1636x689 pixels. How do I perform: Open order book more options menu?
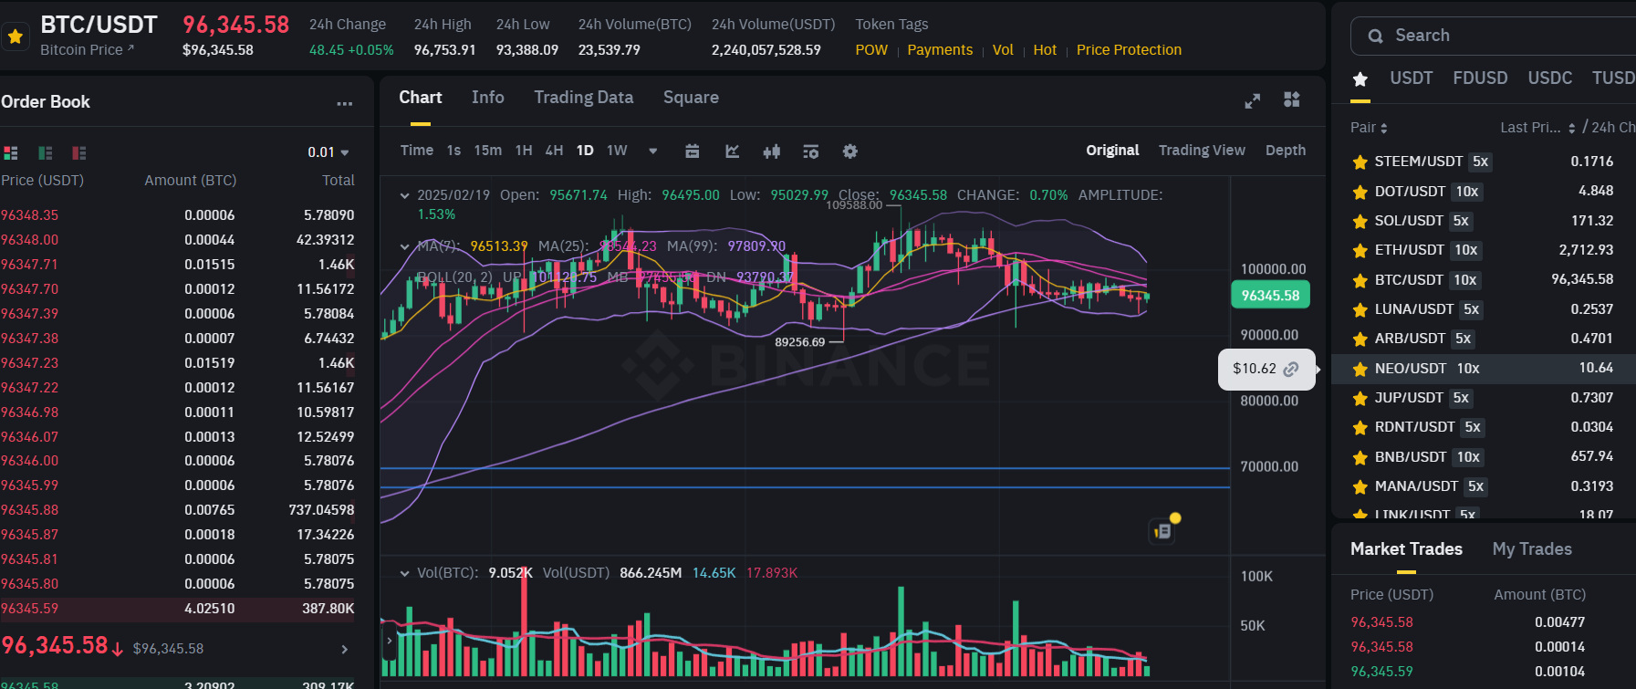pyautogui.click(x=344, y=103)
